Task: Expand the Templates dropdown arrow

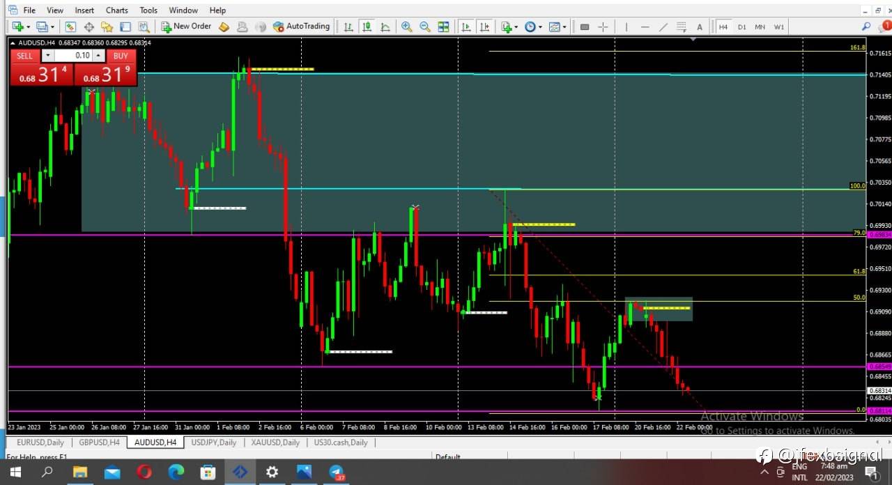Action: pos(564,26)
